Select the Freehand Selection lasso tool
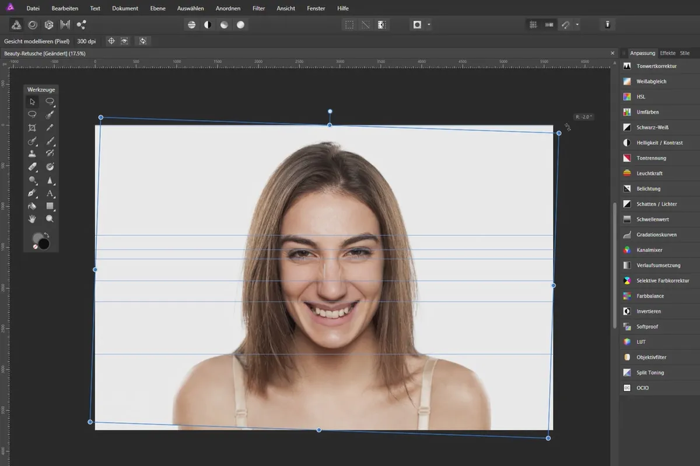The image size is (700, 466). click(50, 101)
